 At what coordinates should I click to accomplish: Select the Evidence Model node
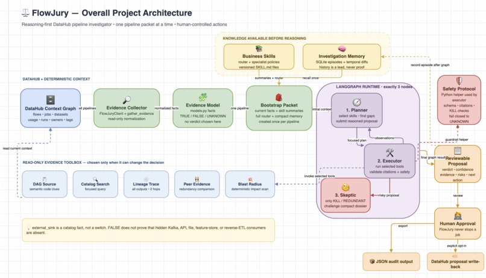(x=203, y=108)
